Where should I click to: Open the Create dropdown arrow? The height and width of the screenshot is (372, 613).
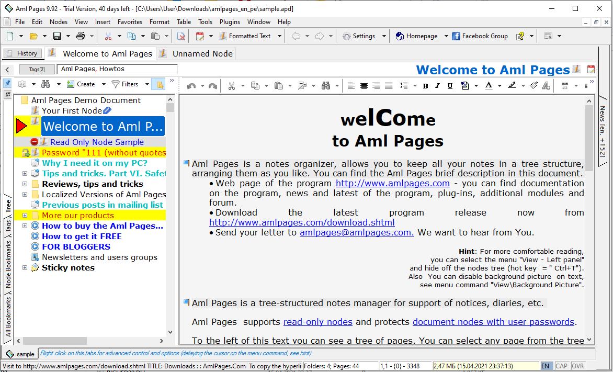104,84
